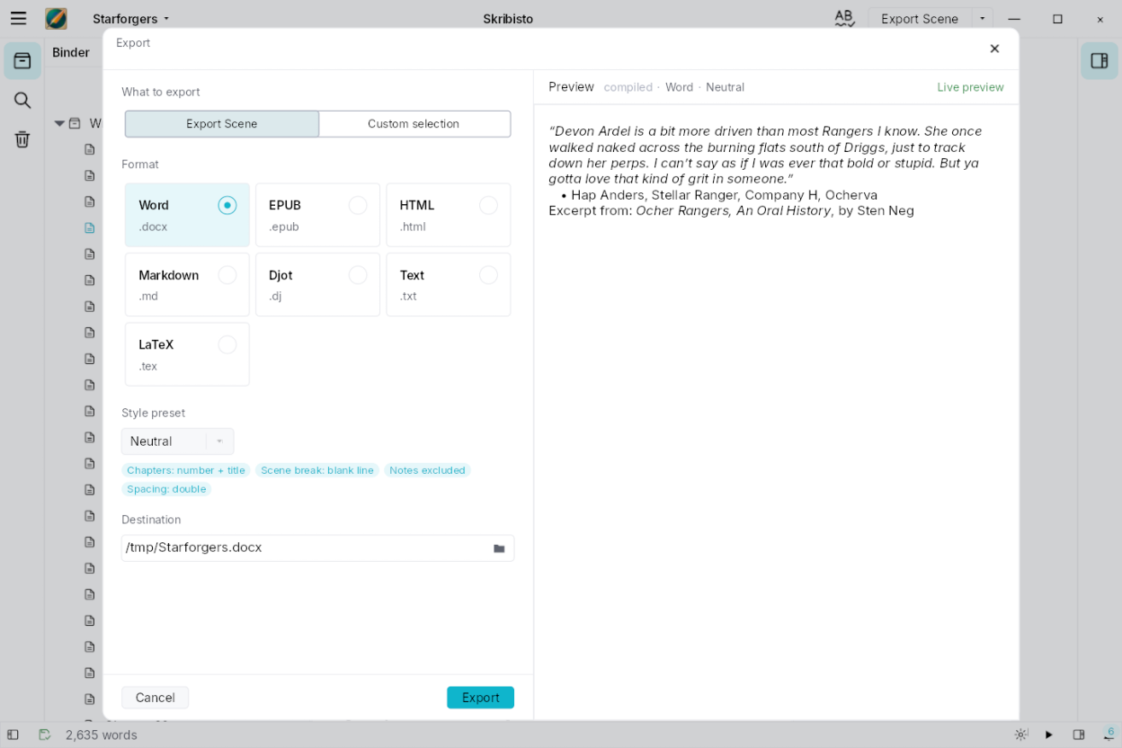Browse for destination folder
The width and height of the screenshot is (1122, 748).
point(499,548)
